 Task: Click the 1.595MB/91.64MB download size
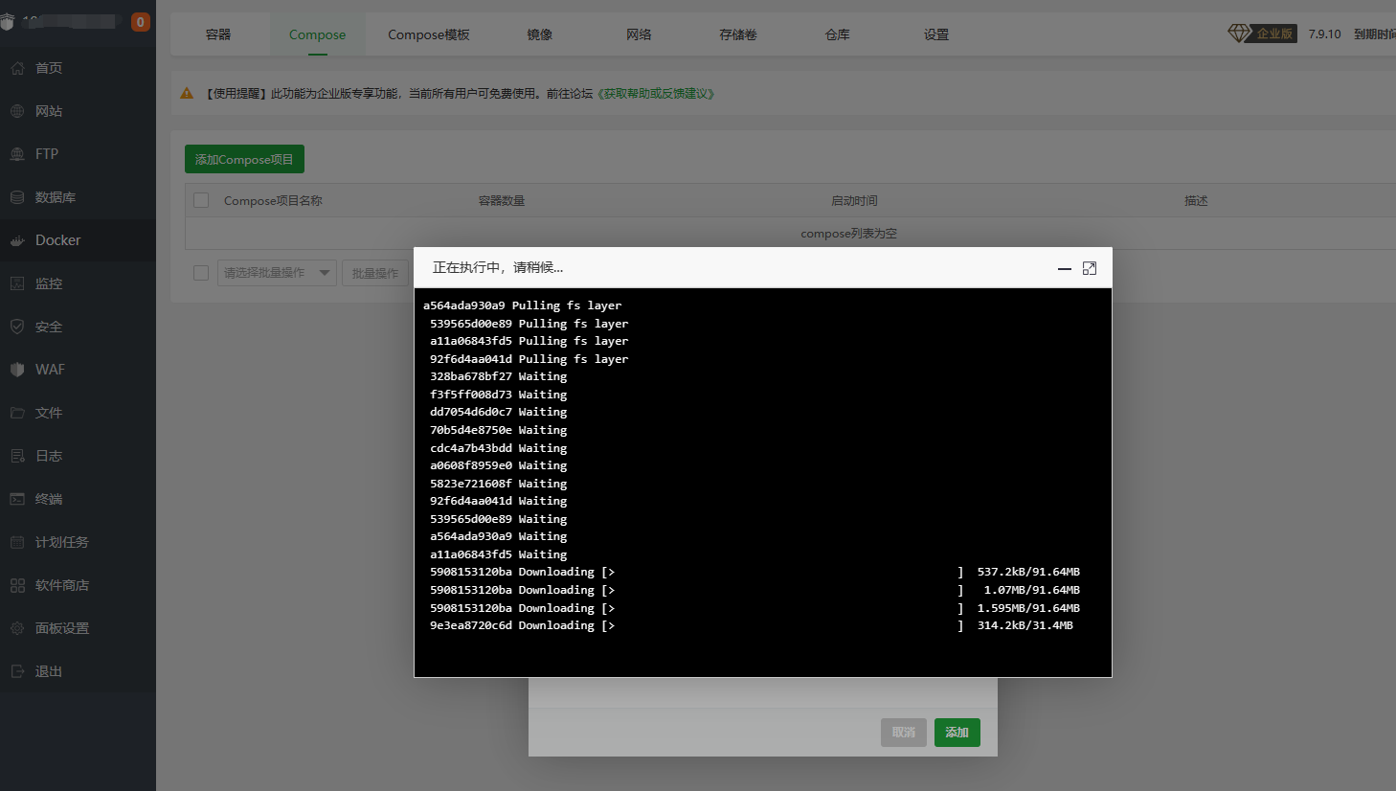pyautogui.click(x=1028, y=608)
